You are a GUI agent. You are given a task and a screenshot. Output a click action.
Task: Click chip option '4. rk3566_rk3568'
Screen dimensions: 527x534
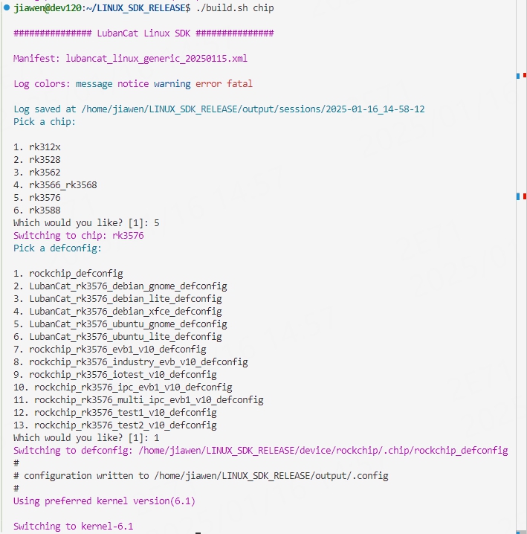tap(55, 185)
